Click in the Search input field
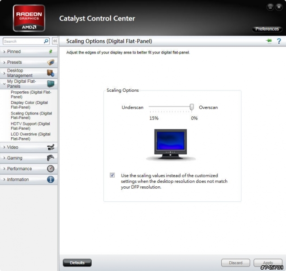This screenshot has width=286, height=271. pos(23,41)
